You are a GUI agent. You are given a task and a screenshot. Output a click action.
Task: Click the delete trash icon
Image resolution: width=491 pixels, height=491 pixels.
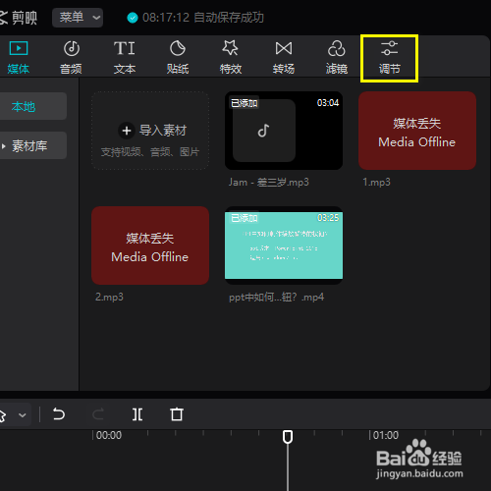pyautogui.click(x=177, y=414)
